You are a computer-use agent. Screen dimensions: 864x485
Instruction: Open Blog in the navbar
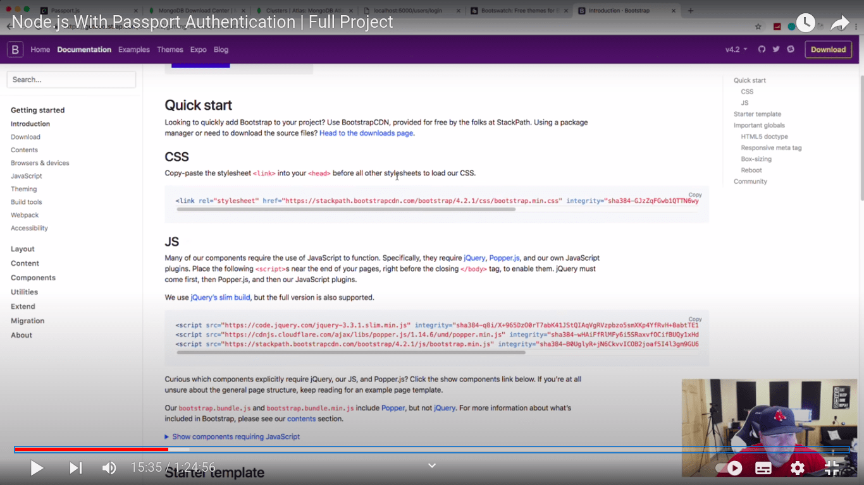click(221, 49)
